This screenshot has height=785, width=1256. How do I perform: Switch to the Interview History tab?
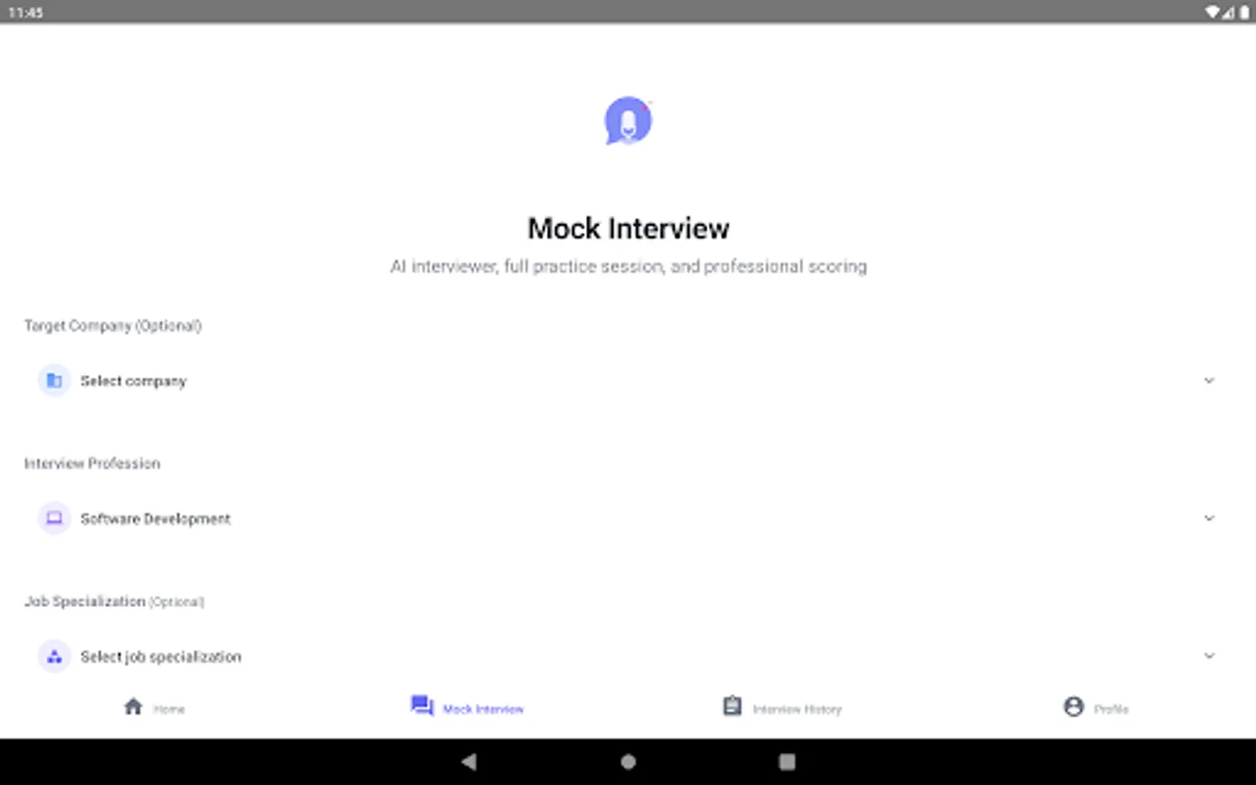pos(781,708)
